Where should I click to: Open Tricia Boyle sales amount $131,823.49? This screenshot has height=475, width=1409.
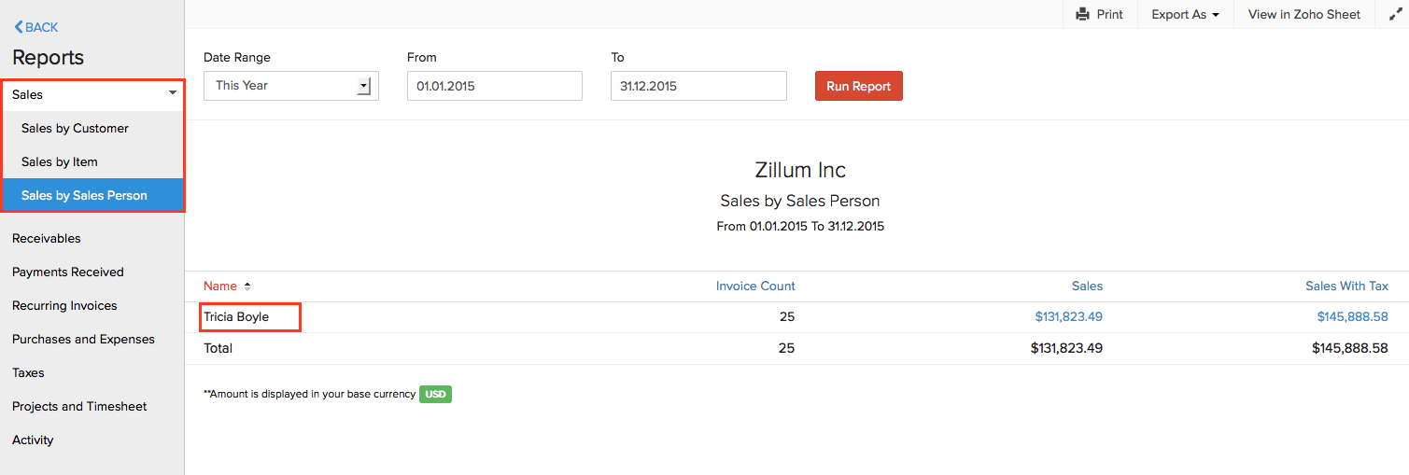point(1068,317)
